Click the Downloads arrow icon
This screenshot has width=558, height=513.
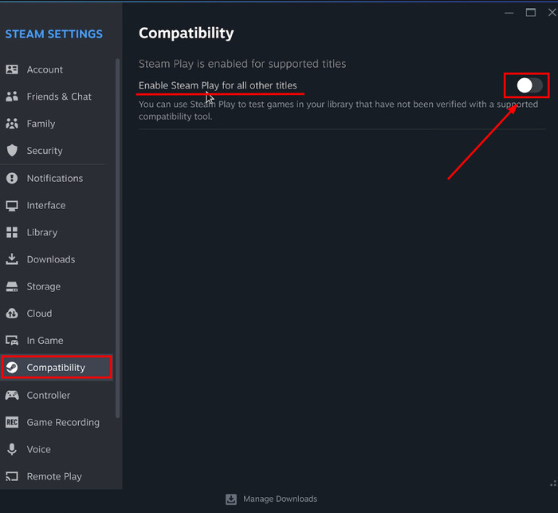[x=12, y=259]
